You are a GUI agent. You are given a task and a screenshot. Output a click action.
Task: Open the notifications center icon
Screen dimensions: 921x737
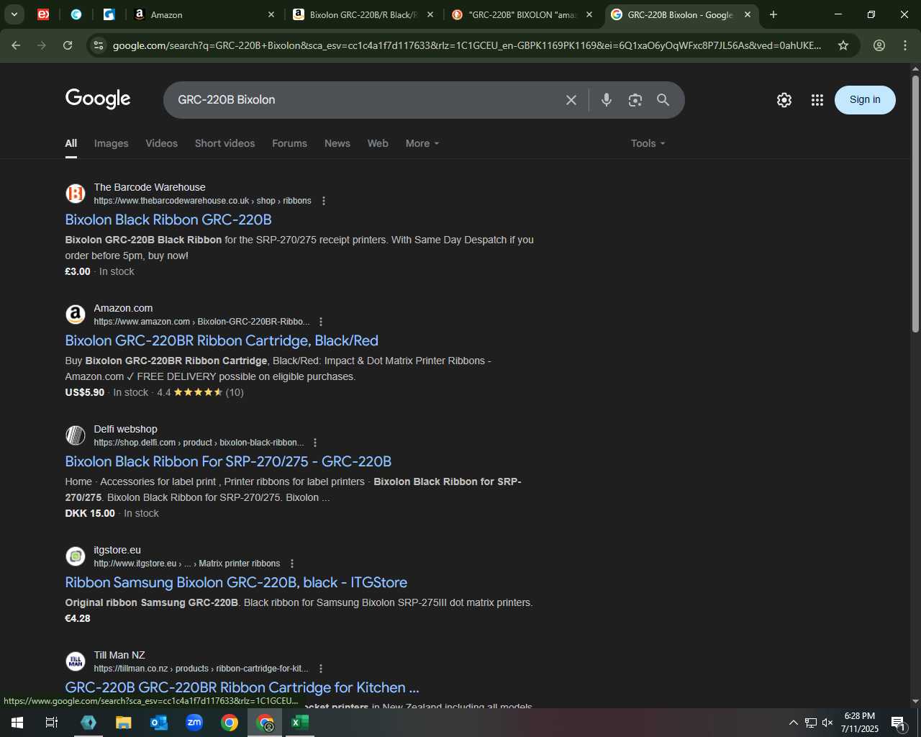point(898,723)
